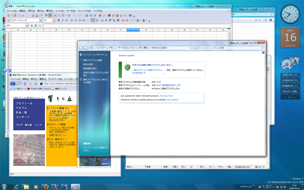Click the 更新履歴を表示します link
The image size is (304, 190).
pyautogui.click(x=171, y=85)
